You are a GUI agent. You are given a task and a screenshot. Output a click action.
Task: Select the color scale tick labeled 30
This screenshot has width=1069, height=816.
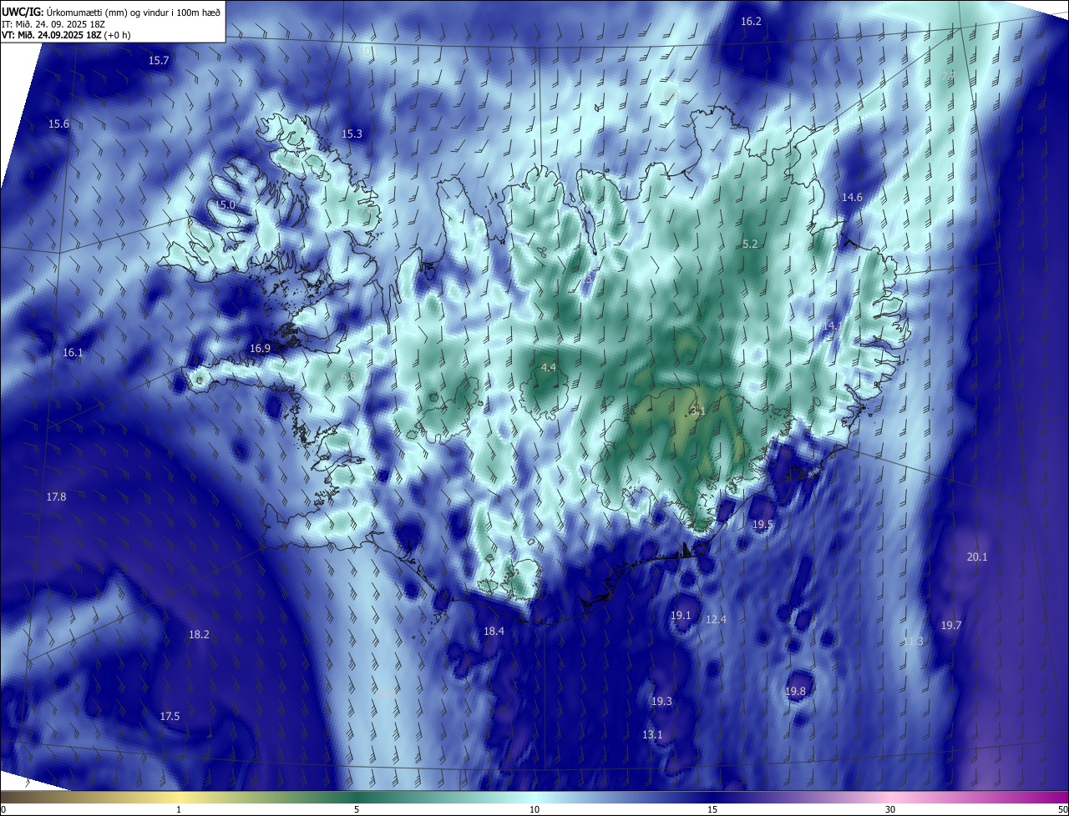[890, 809]
